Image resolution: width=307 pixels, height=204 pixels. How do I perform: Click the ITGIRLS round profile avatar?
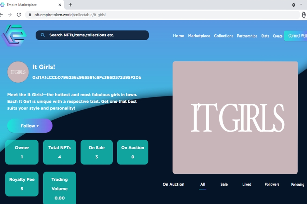(18, 72)
